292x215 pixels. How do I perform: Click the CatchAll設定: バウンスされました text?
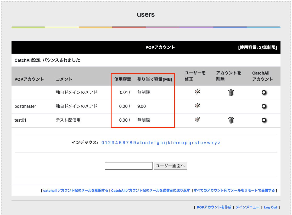point(47,60)
